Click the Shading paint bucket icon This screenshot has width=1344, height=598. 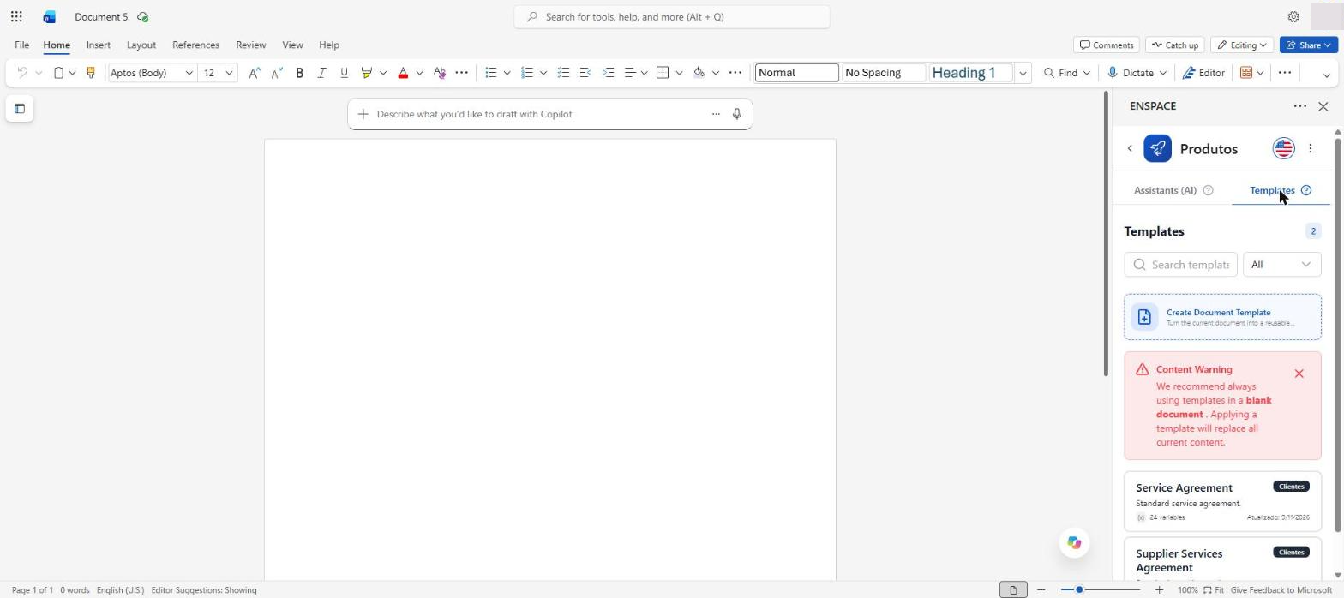tap(699, 73)
